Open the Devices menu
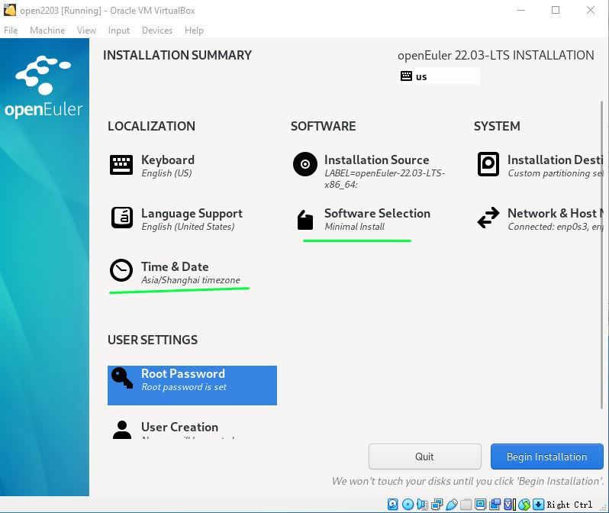The width and height of the screenshot is (609, 513). (x=157, y=31)
